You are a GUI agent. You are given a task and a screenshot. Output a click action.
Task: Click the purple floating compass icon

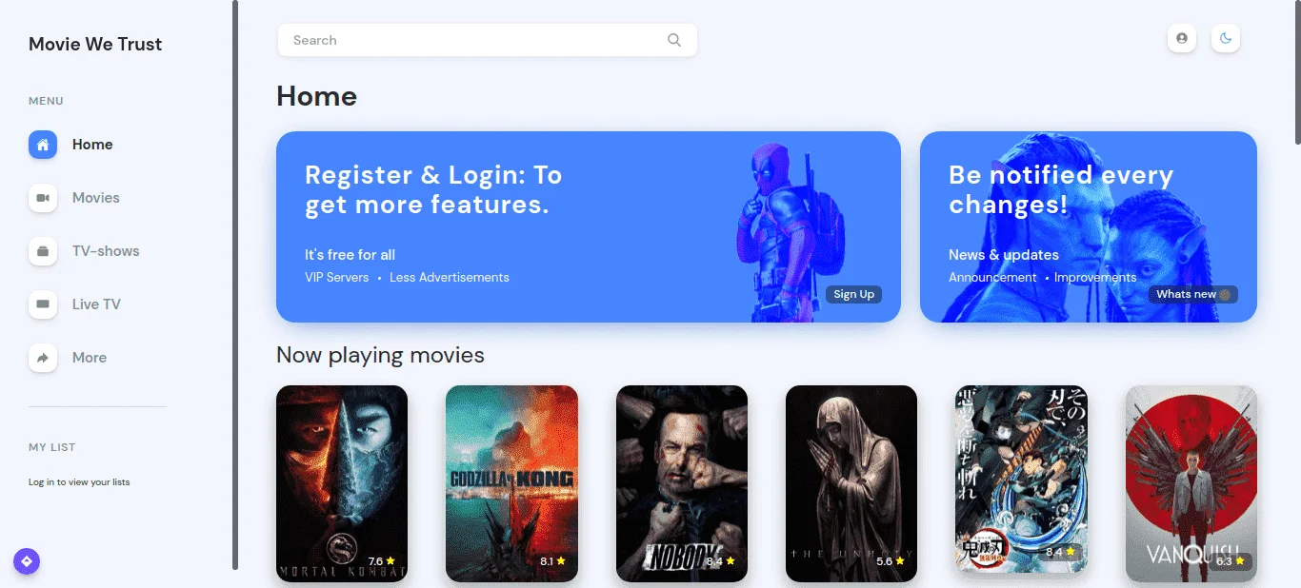[x=27, y=561]
